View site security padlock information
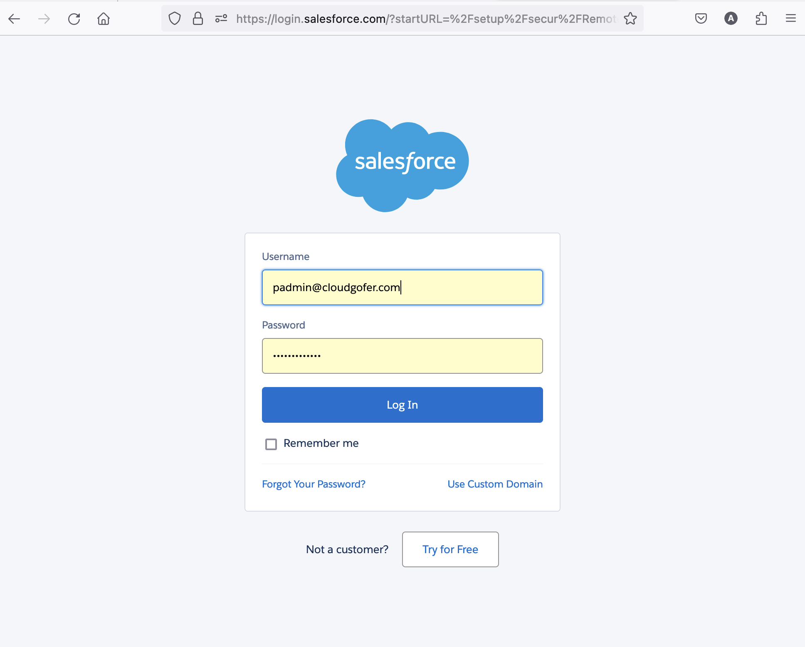 pos(198,18)
